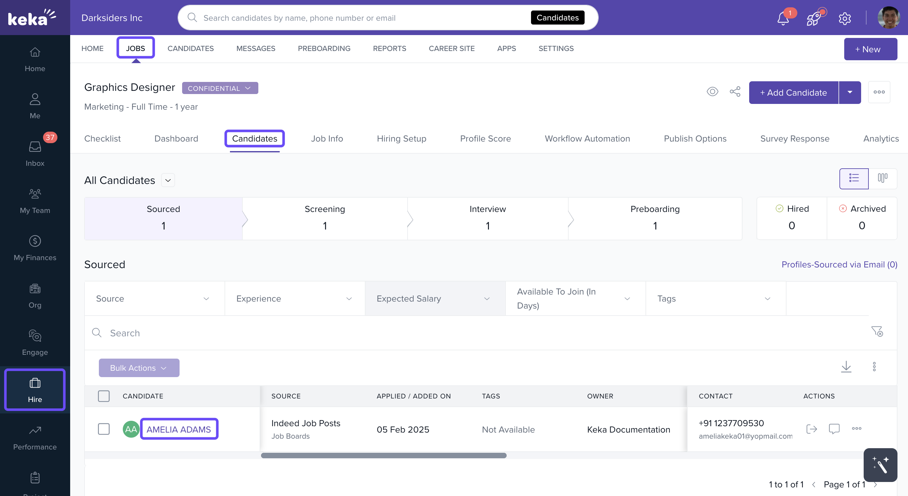Screen dimensions: 908x496
Task: Open comment icon for Amelia Adams
Action: [x=834, y=429]
